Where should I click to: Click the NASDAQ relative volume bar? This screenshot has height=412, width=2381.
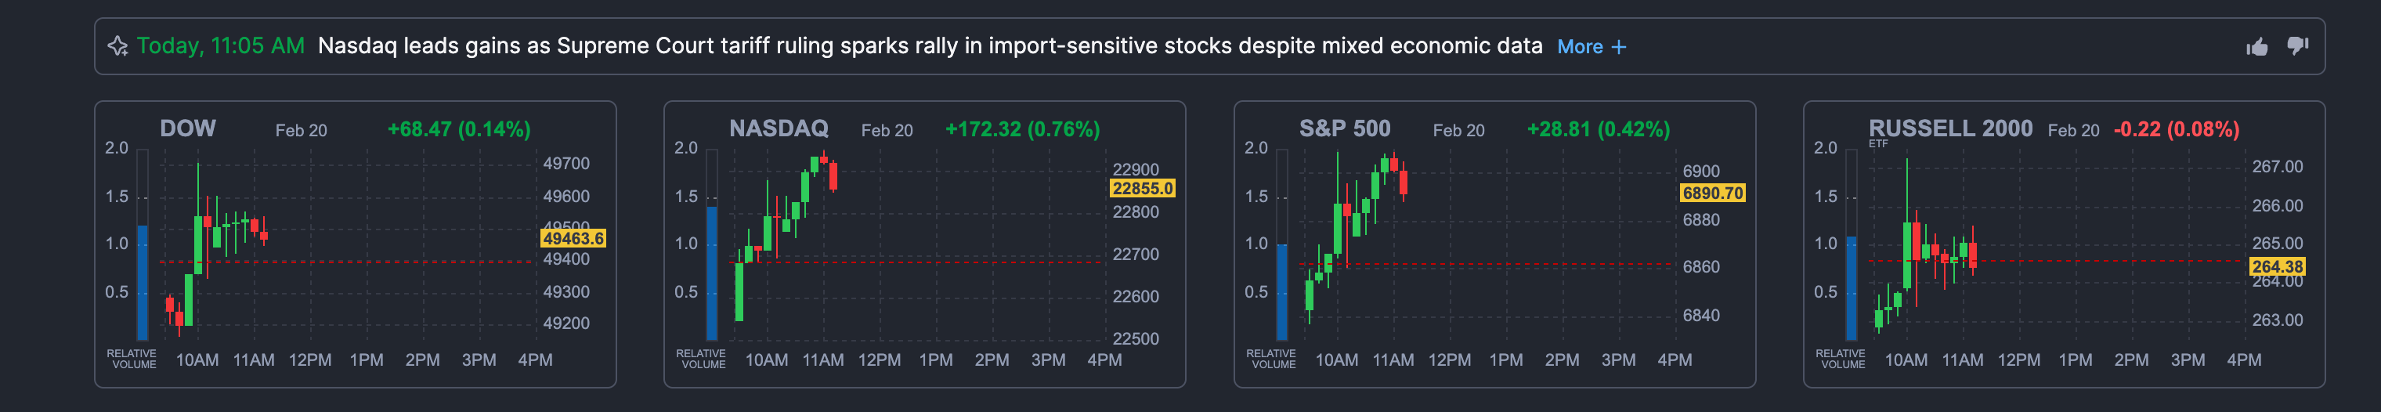[x=712, y=273]
